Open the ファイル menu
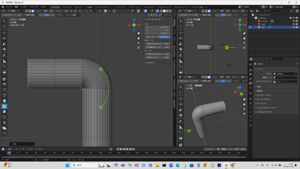 [9, 7]
